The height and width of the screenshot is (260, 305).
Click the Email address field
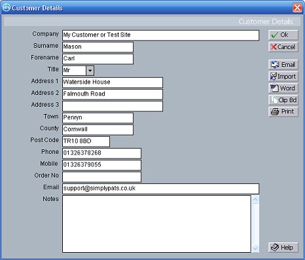(x=161, y=189)
